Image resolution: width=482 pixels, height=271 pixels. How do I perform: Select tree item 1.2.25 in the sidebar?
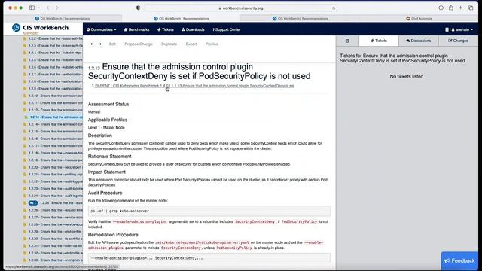[x=61, y=202]
